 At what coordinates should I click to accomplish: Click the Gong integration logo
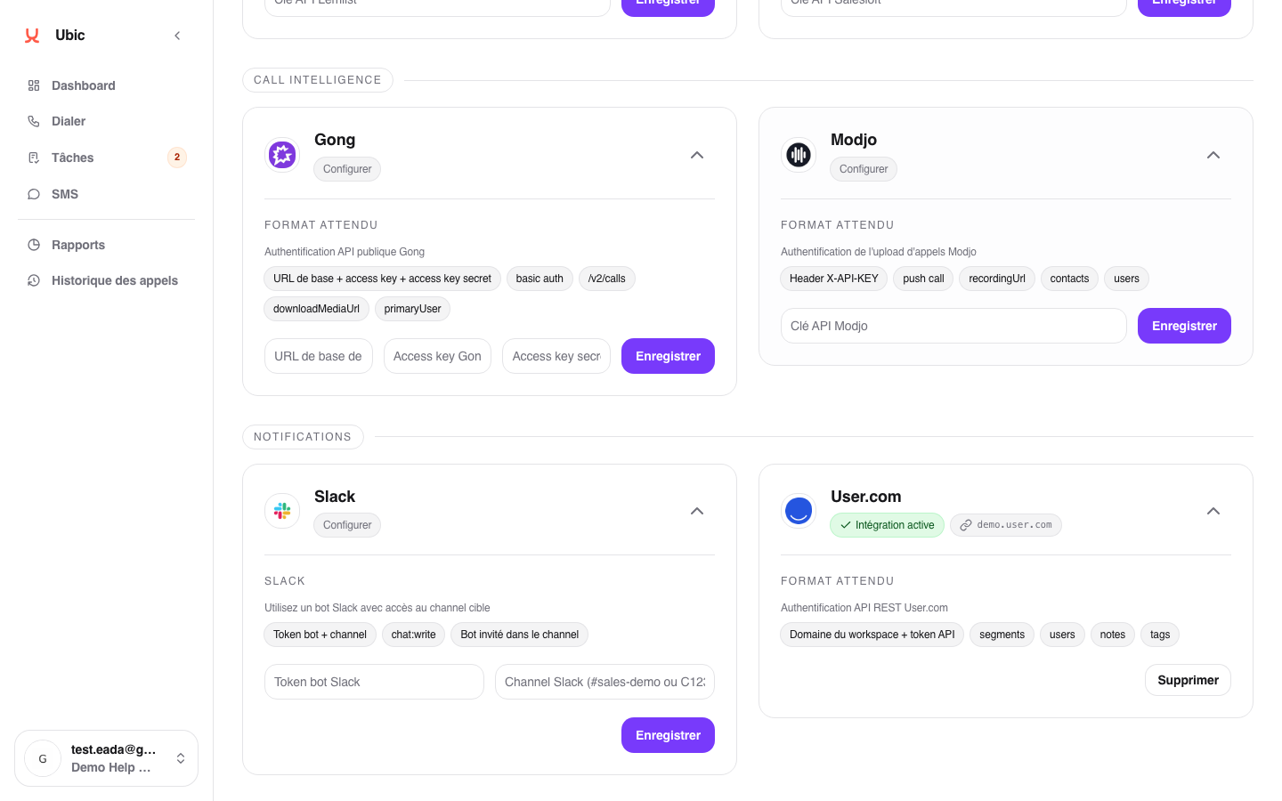(x=282, y=155)
